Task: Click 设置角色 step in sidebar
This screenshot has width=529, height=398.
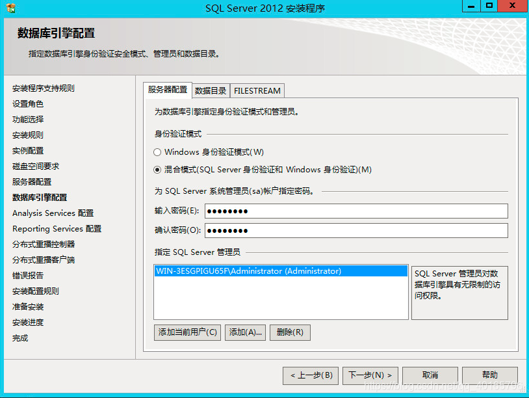Action: pyautogui.click(x=28, y=104)
